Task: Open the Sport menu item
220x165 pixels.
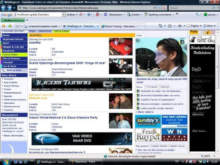Action: click(x=14, y=43)
